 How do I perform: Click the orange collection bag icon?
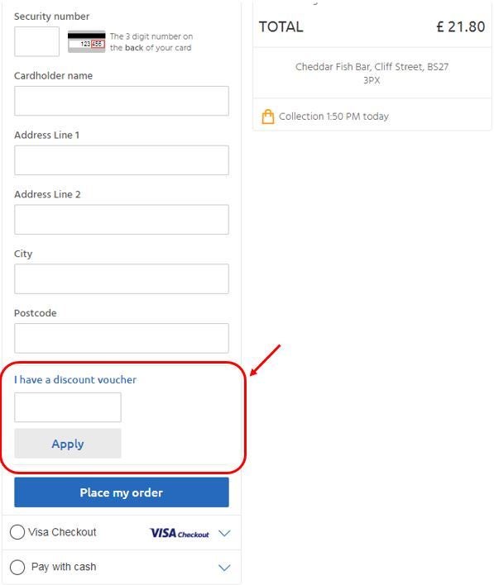coord(267,117)
